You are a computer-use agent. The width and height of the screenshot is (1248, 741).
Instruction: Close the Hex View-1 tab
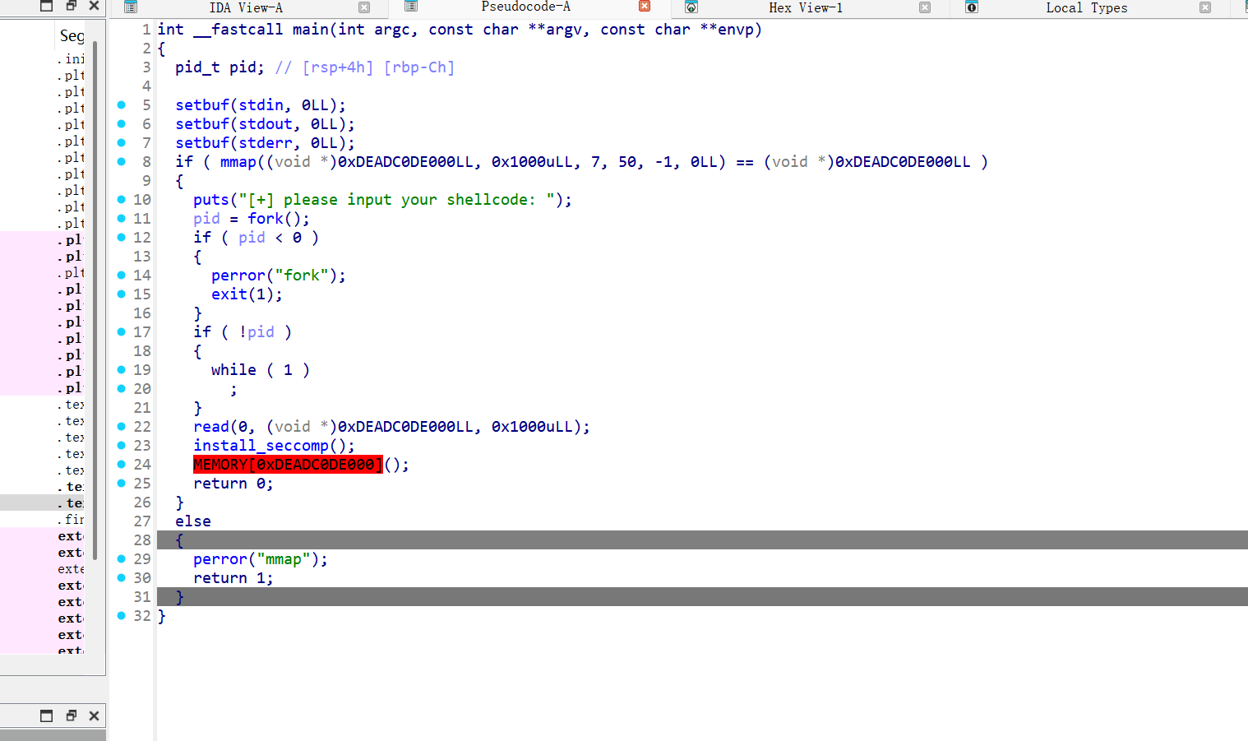point(925,7)
